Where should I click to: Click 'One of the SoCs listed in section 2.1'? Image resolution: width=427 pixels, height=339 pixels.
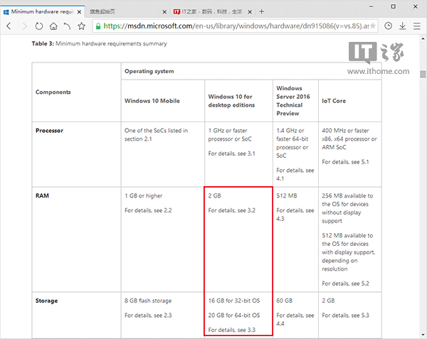pyautogui.click(x=156, y=134)
